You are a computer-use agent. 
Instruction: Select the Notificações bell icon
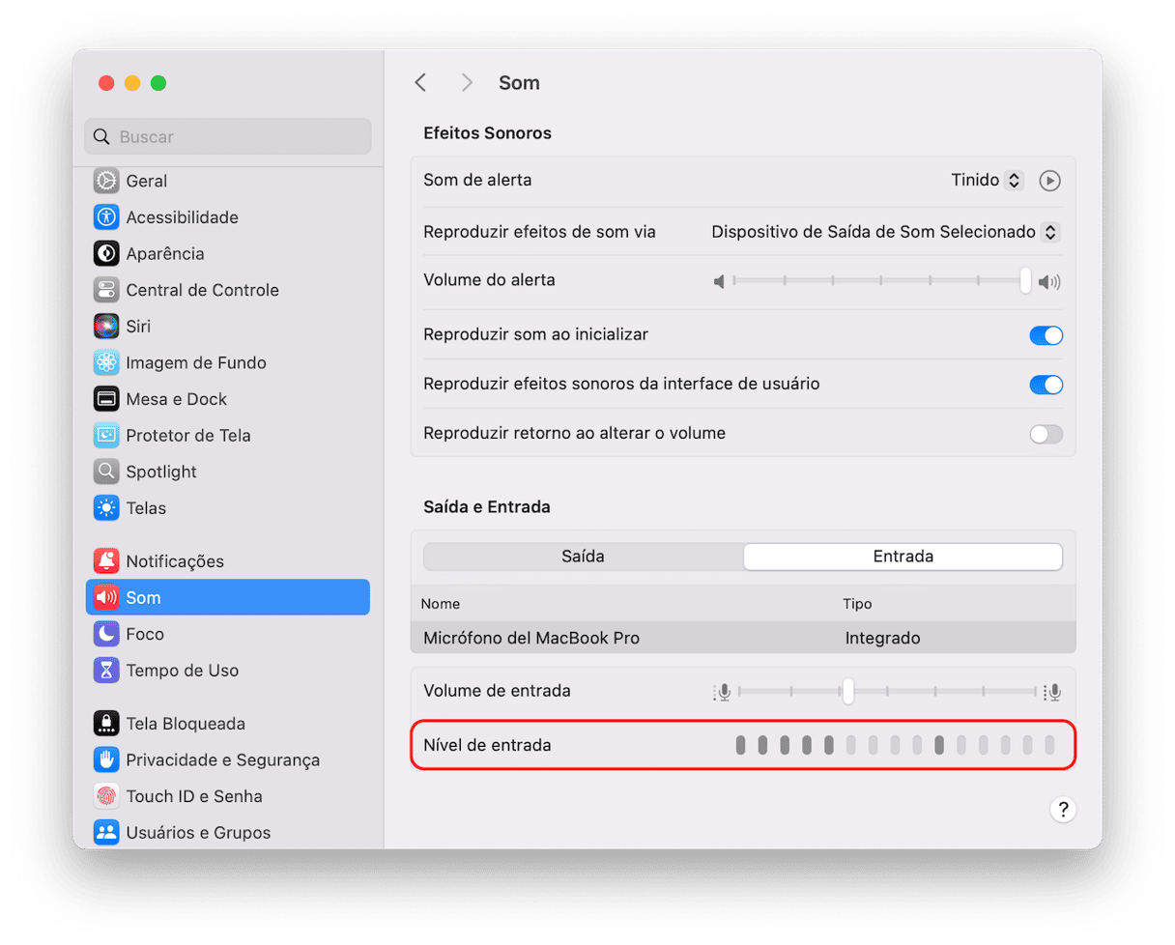tap(106, 561)
